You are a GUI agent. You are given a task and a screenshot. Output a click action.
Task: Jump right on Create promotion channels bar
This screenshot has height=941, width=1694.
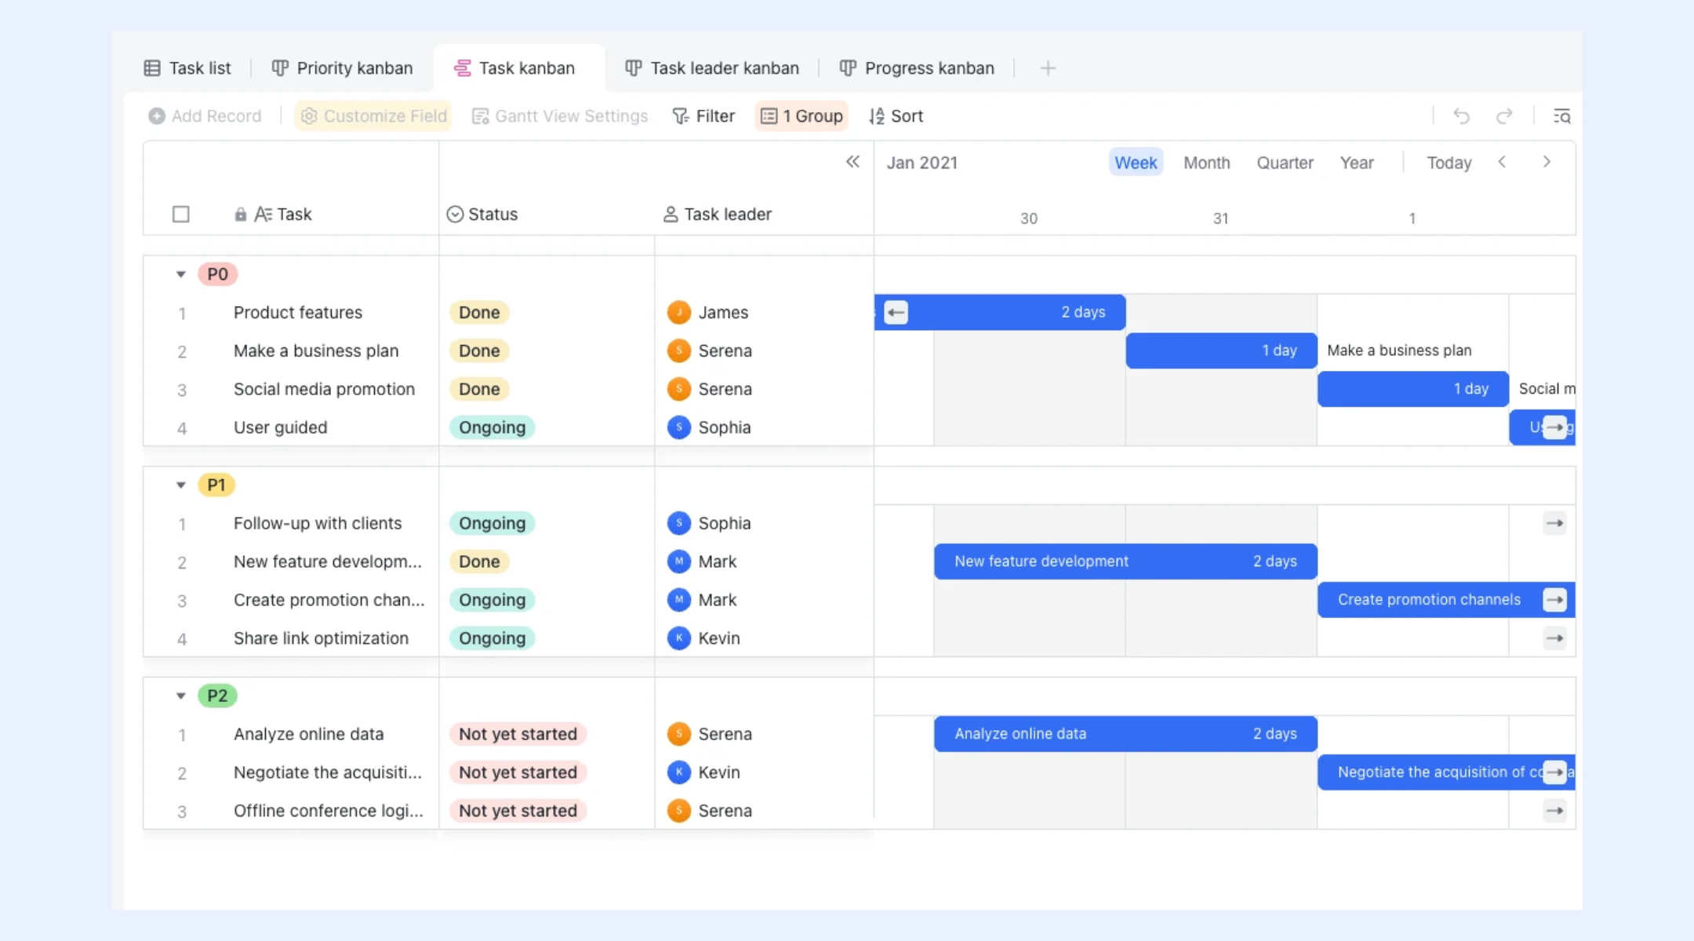[1554, 600]
